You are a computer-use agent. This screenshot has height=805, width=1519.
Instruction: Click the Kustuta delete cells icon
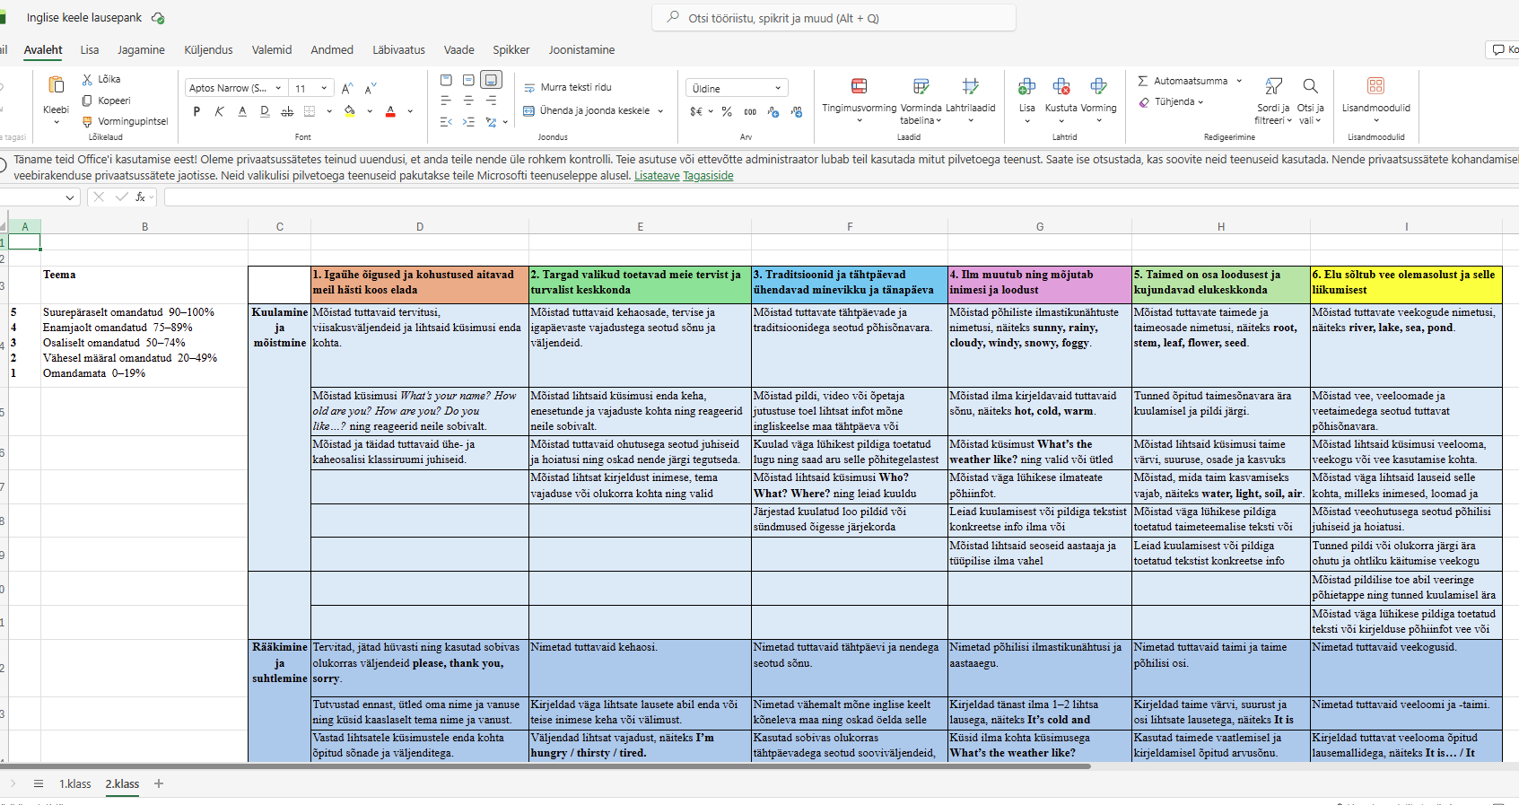coord(1061,86)
